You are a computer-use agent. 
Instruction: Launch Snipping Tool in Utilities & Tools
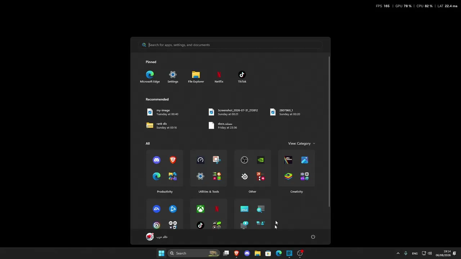pyautogui.click(x=216, y=160)
